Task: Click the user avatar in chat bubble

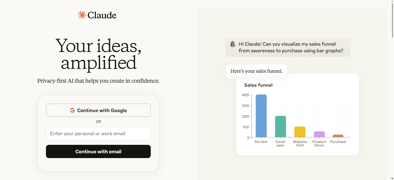Action: click(x=233, y=44)
